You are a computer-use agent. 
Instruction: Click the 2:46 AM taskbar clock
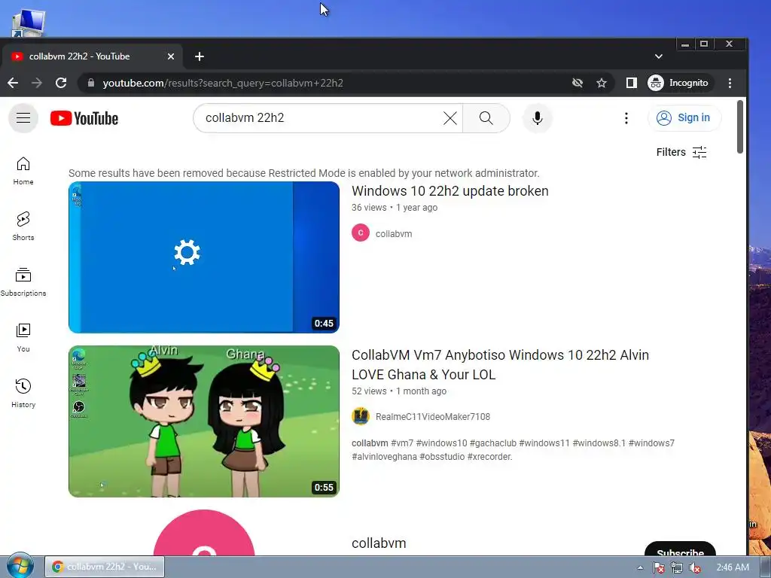click(x=733, y=567)
